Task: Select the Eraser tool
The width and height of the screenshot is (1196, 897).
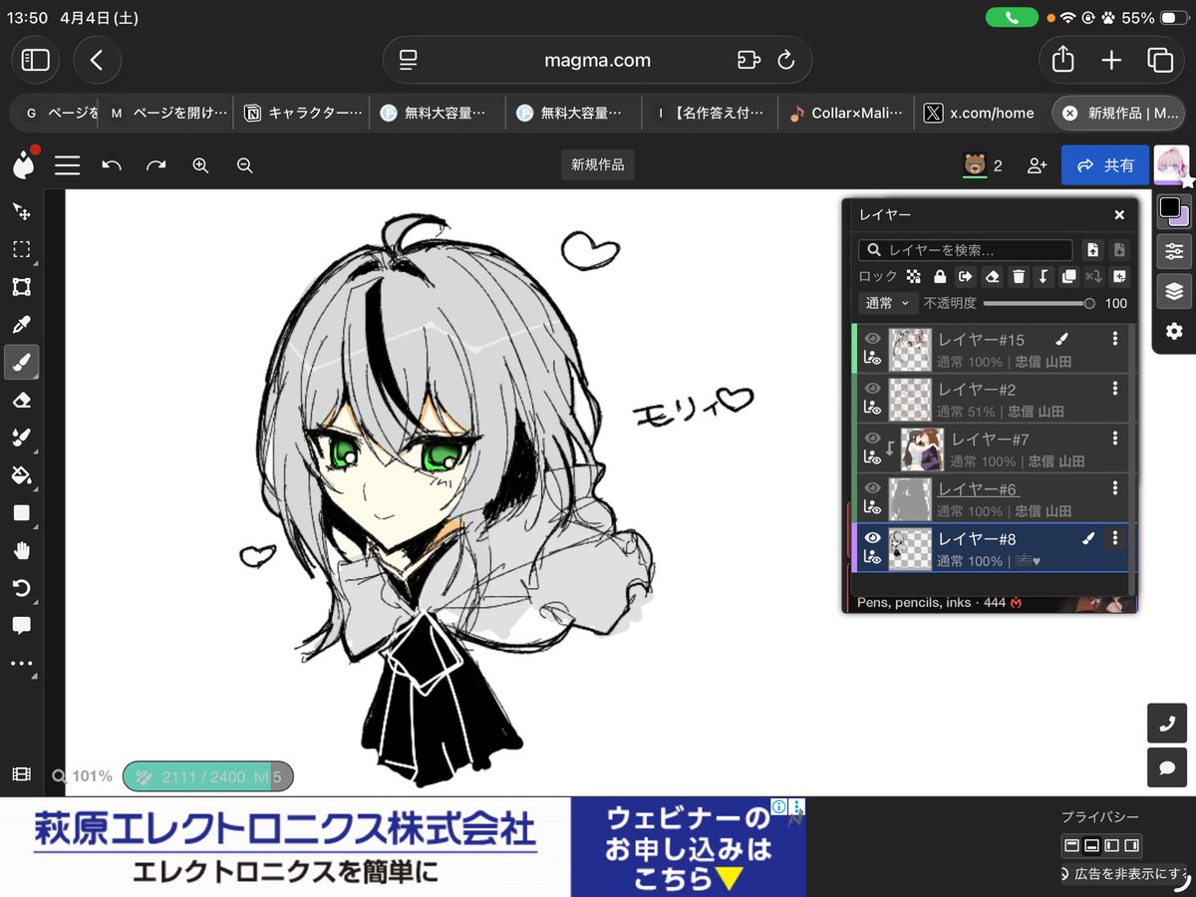Action: point(22,399)
